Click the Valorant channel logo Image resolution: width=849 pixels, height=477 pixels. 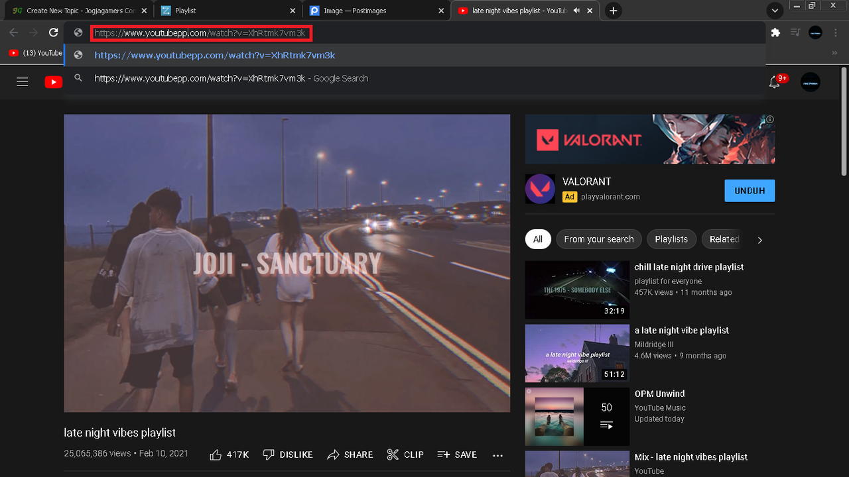[540, 189]
